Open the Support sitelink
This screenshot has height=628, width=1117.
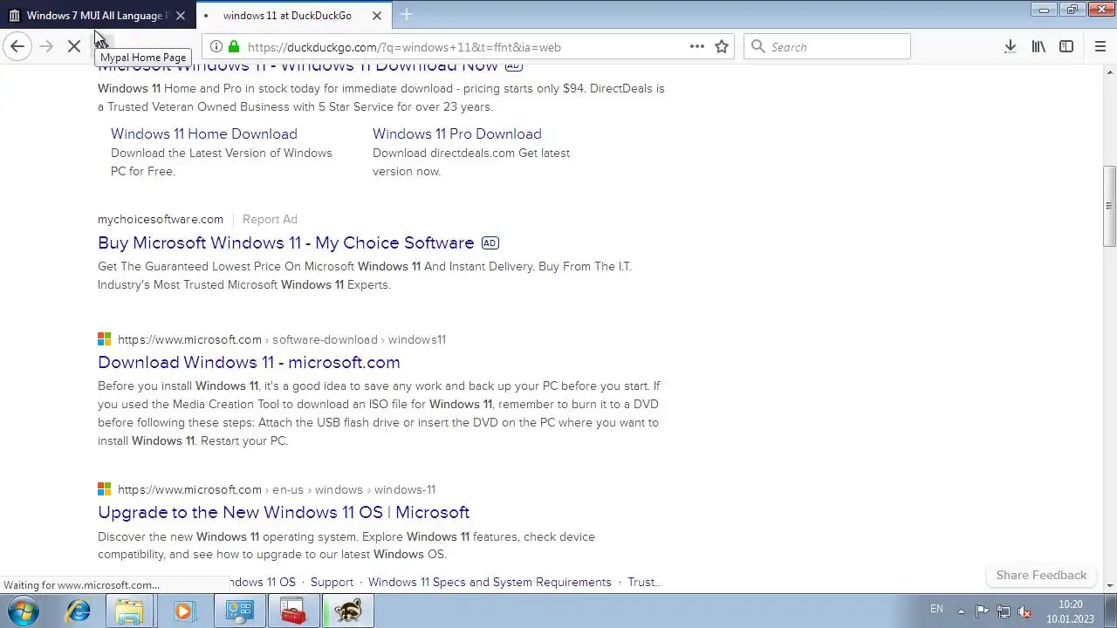(x=332, y=582)
